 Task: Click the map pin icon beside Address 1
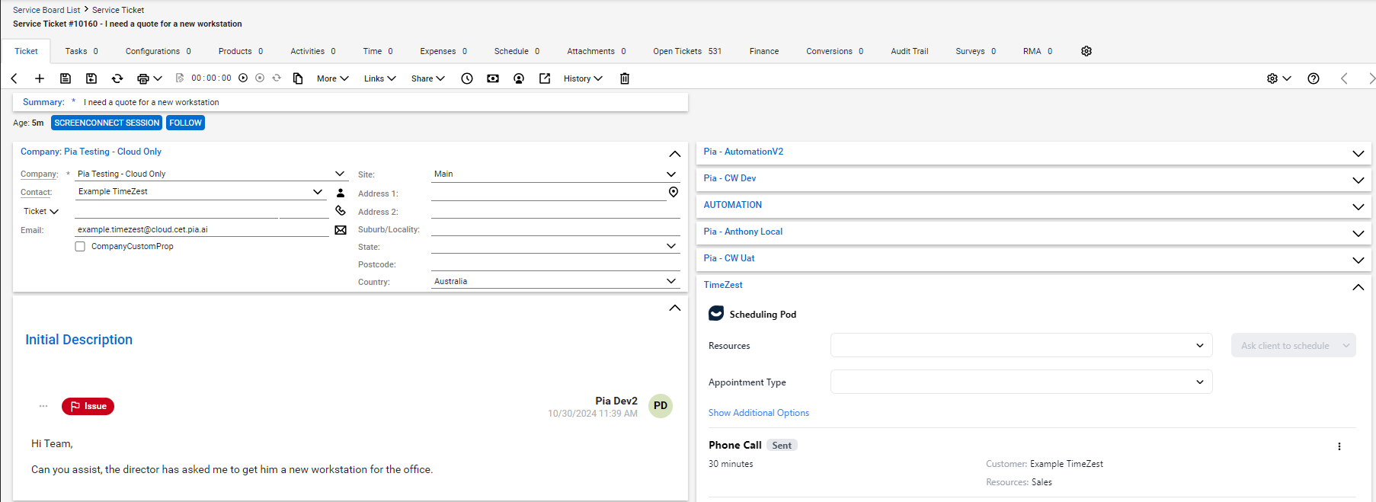(x=674, y=192)
